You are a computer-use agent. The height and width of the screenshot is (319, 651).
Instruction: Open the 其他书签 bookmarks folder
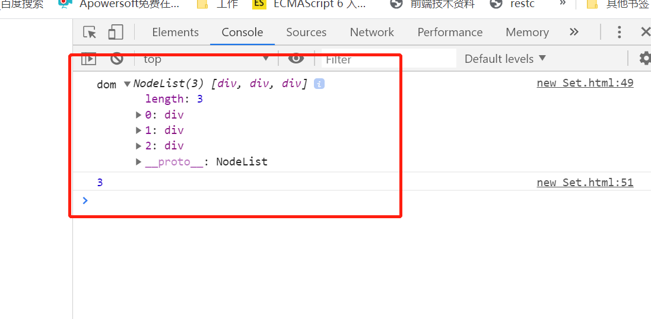(618, 4)
